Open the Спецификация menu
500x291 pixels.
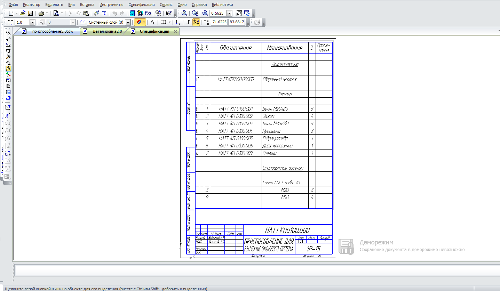pos(141,5)
